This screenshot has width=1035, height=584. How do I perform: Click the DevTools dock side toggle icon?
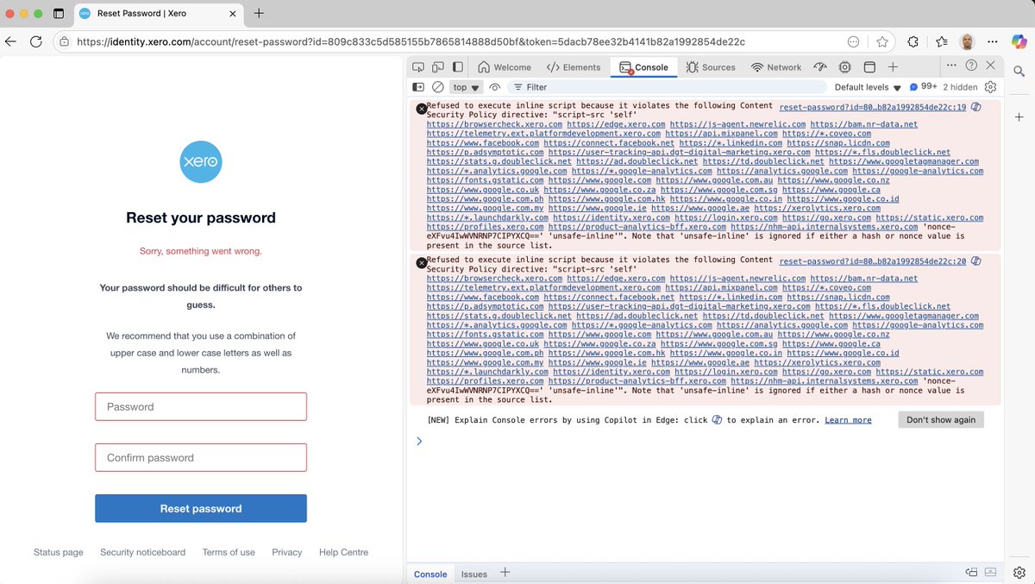click(458, 67)
